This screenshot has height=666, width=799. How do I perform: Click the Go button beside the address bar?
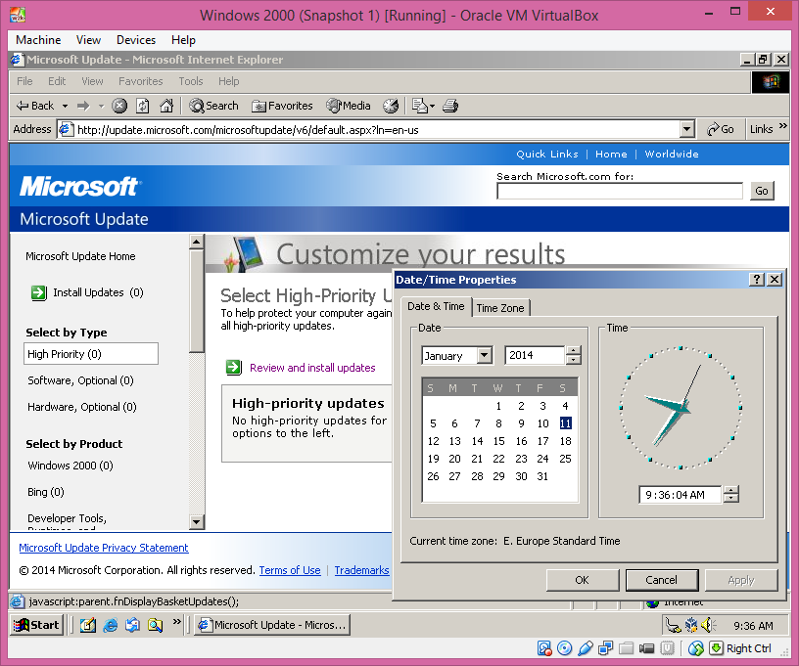tap(720, 130)
